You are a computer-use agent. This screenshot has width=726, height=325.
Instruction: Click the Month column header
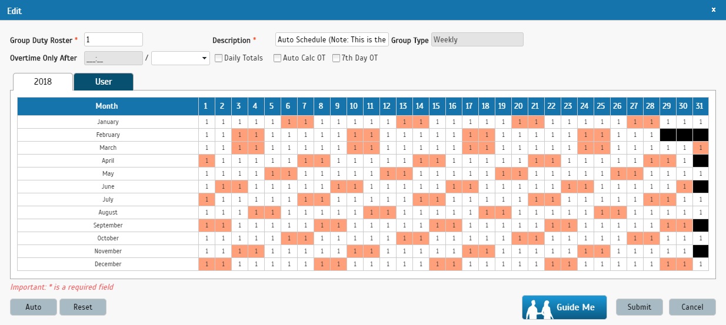(x=106, y=106)
